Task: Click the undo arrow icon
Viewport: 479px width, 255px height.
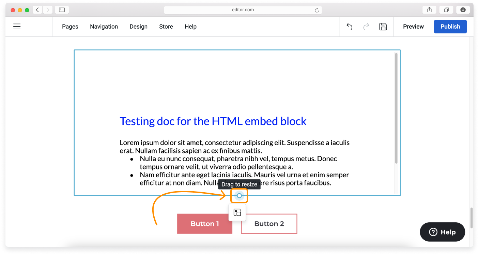Action: (x=349, y=27)
